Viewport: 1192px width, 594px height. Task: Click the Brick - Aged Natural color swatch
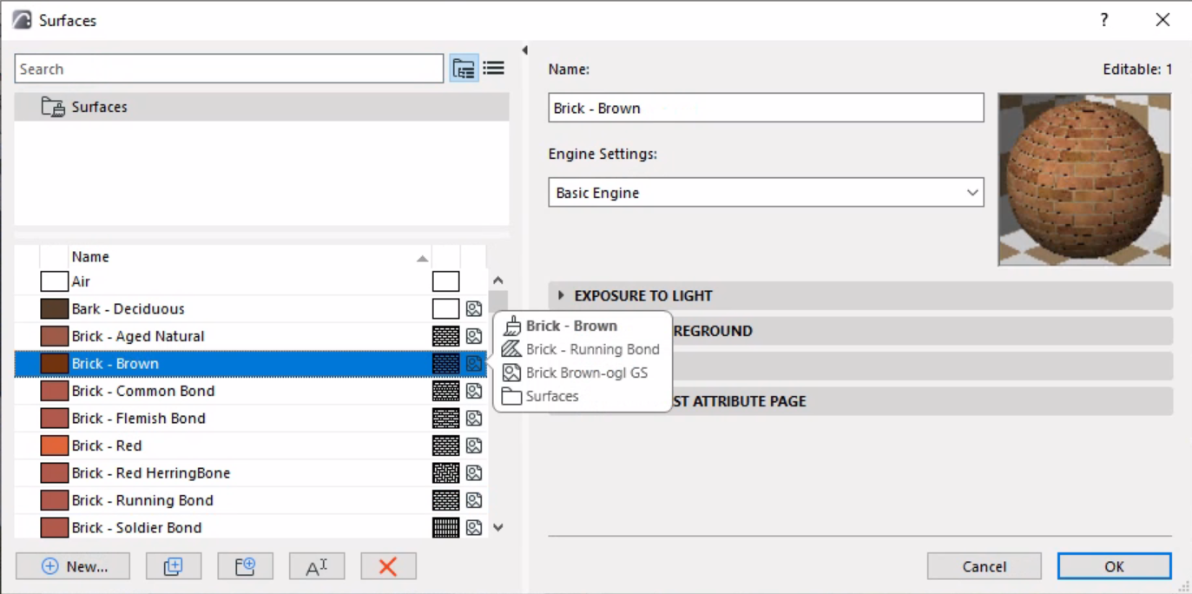coord(54,336)
